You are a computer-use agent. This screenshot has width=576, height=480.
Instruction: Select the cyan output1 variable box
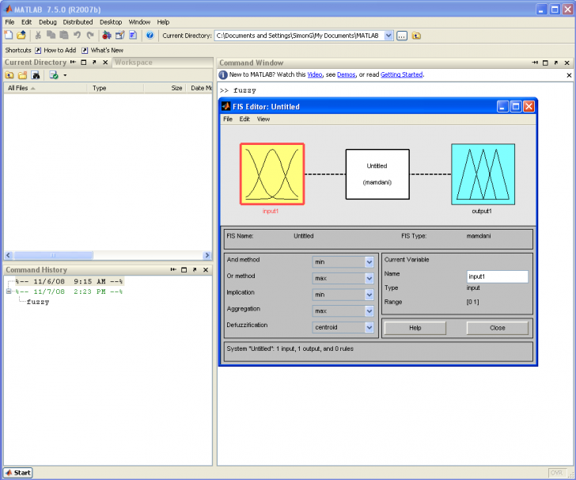[483, 174]
